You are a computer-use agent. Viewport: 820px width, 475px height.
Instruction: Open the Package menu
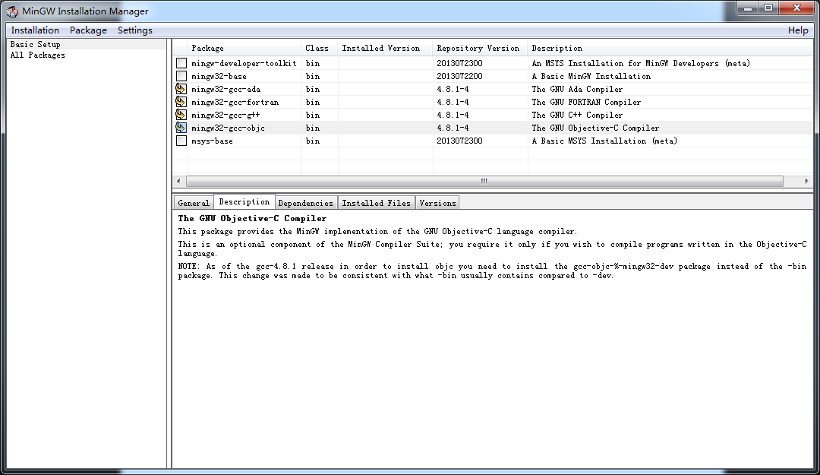pos(88,30)
